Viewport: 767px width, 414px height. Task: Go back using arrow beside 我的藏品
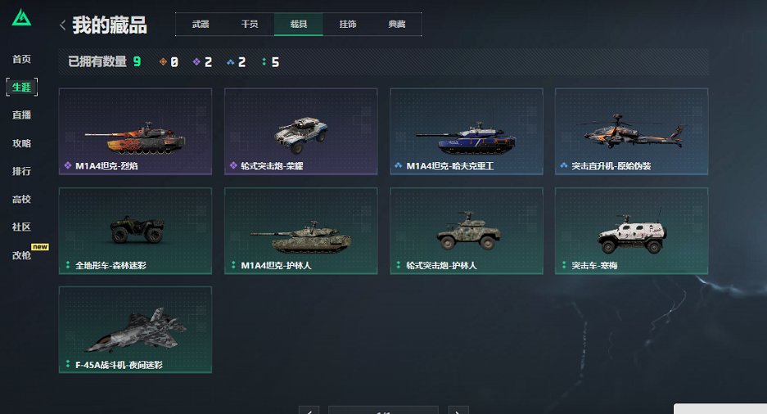62,25
